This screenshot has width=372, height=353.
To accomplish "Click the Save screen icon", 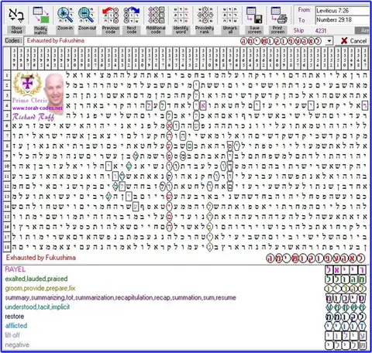I will point(254,15).
